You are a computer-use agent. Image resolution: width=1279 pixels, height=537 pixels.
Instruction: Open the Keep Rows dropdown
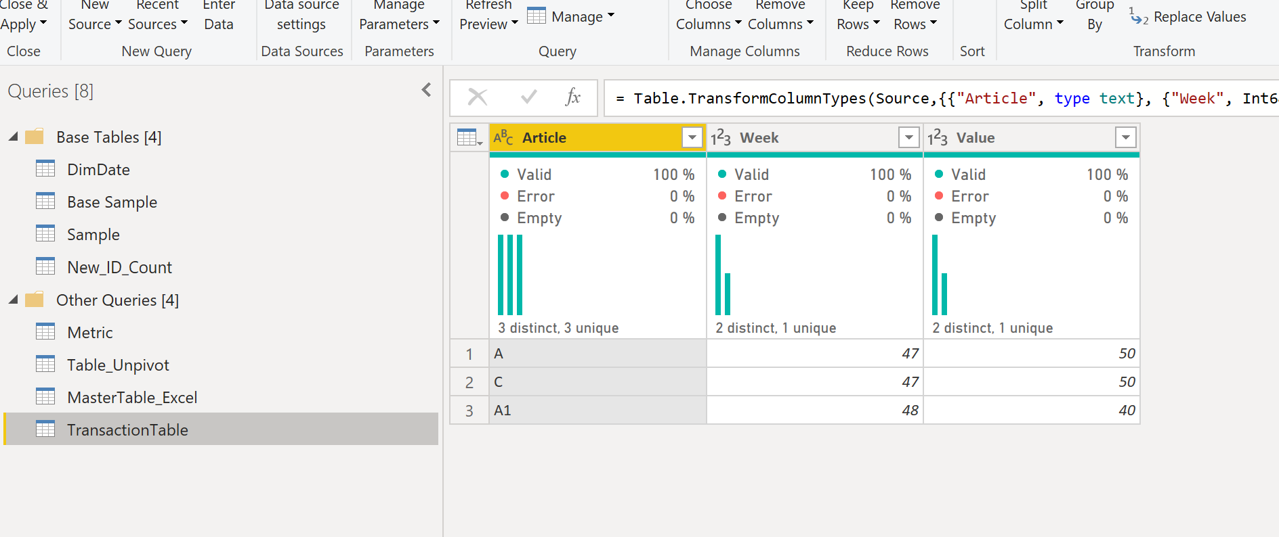click(x=858, y=15)
